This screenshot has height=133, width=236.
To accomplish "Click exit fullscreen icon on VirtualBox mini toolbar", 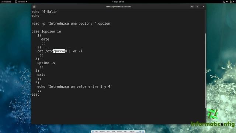I will click(140, 132).
